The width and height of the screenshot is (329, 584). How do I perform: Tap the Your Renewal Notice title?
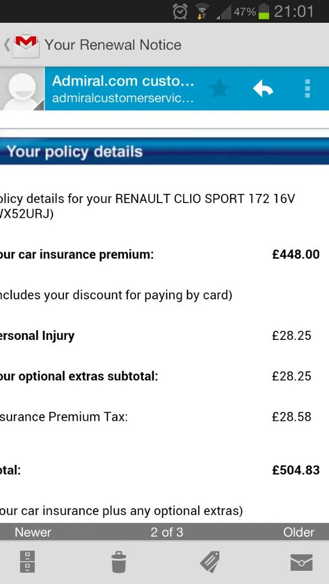[113, 45]
